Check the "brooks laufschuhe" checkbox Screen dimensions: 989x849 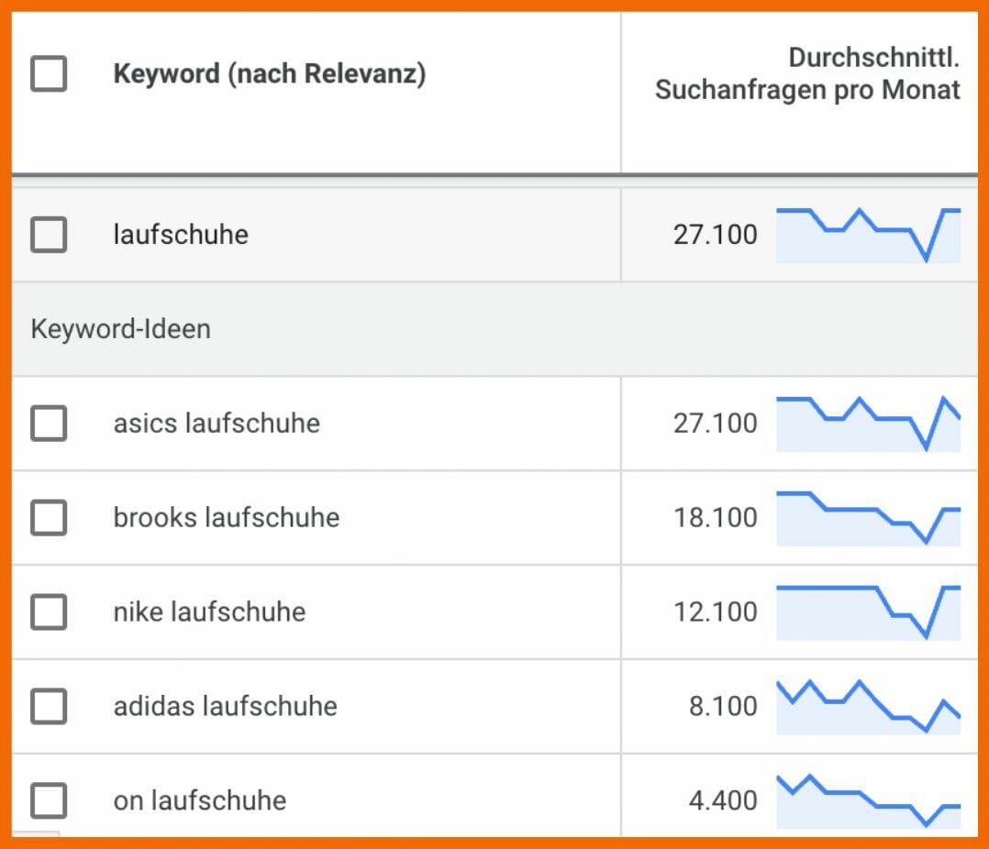coord(48,518)
